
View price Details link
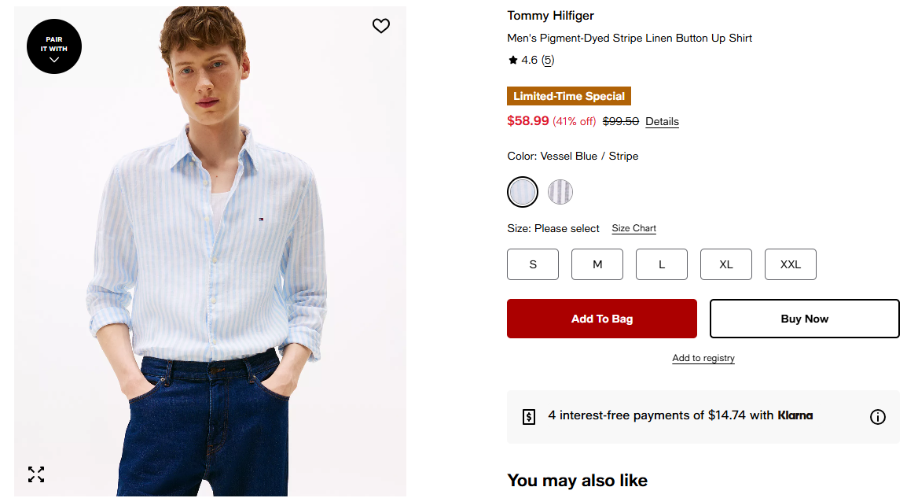(x=662, y=122)
